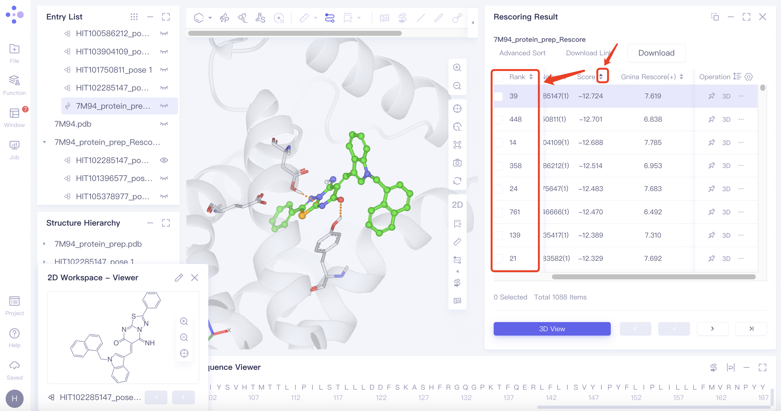Activate the measurement tool in the toolbar
Image resolution: width=781 pixels, height=411 pixels.
(305, 18)
